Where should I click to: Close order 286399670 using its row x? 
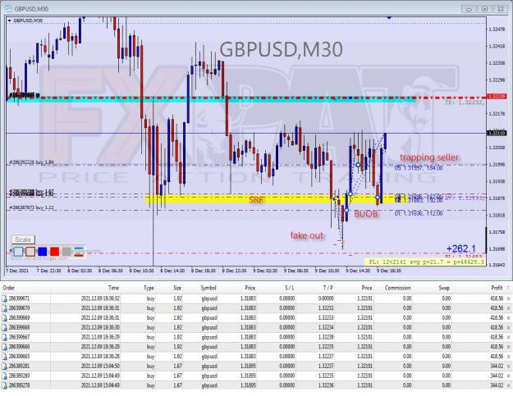point(508,308)
